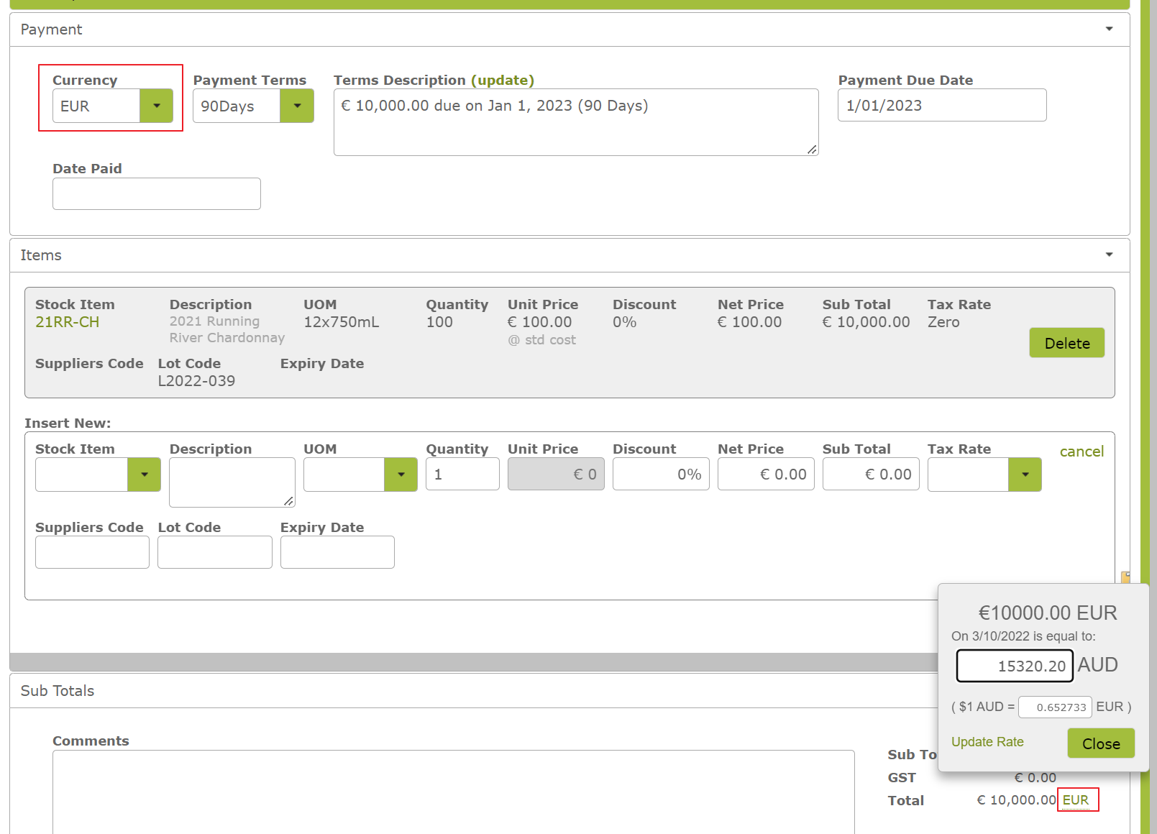The width and height of the screenshot is (1157, 834).
Task: Open the Stock Item dropdown in Insert New row
Action: (x=143, y=474)
